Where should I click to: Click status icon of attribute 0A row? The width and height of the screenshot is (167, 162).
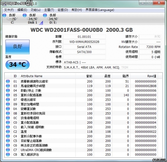(8, 109)
